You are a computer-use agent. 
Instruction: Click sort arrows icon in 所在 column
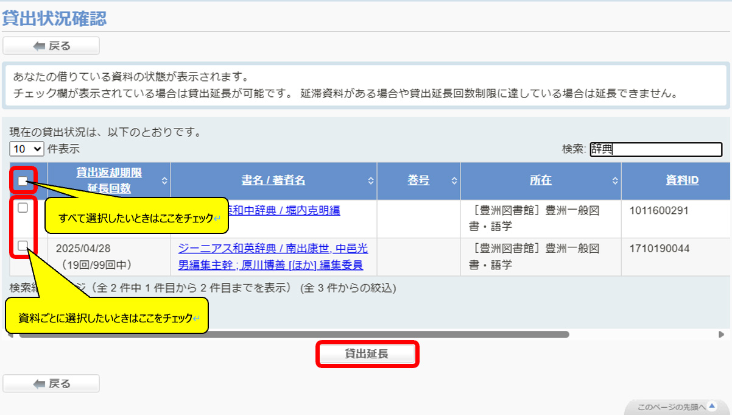point(614,181)
